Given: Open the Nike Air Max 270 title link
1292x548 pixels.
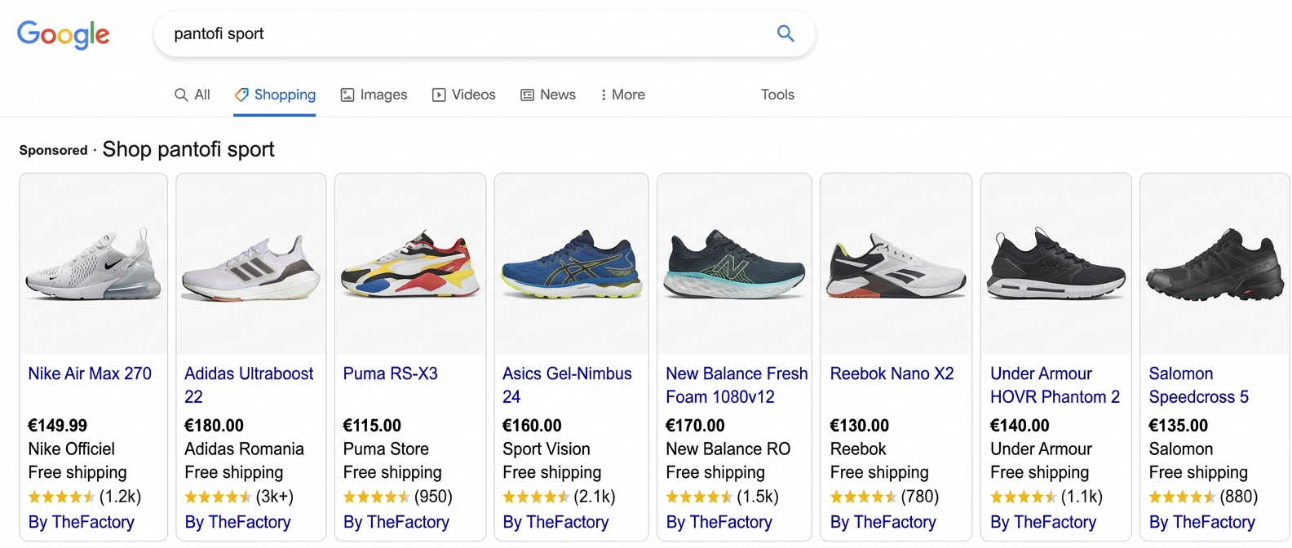Looking at the screenshot, I should tap(90, 373).
